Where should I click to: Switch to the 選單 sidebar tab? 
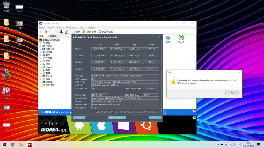[41, 36]
